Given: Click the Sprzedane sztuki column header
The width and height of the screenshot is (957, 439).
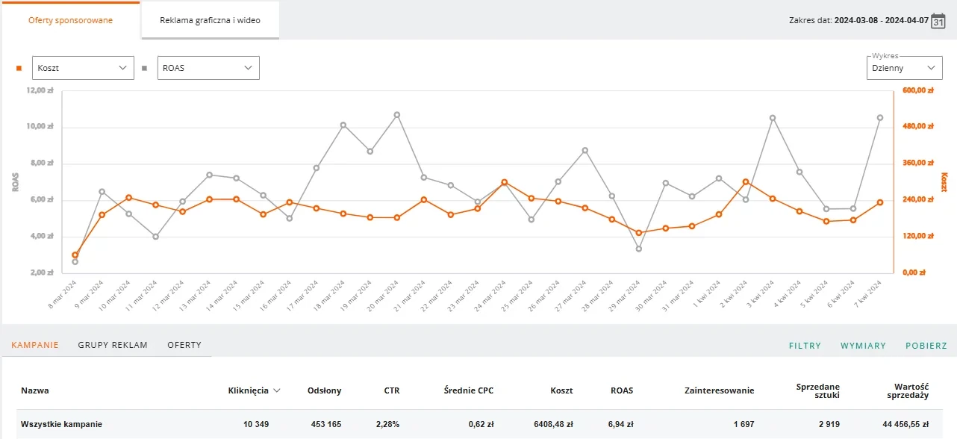Looking at the screenshot, I should [x=818, y=390].
